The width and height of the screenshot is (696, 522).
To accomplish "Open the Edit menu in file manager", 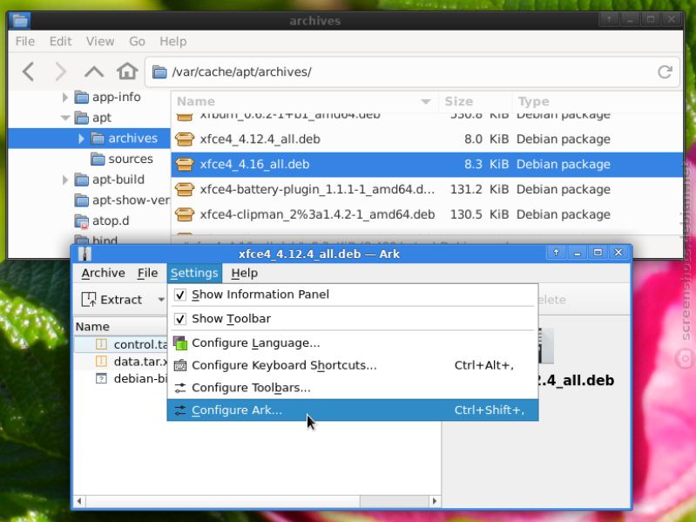I will point(60,41).
